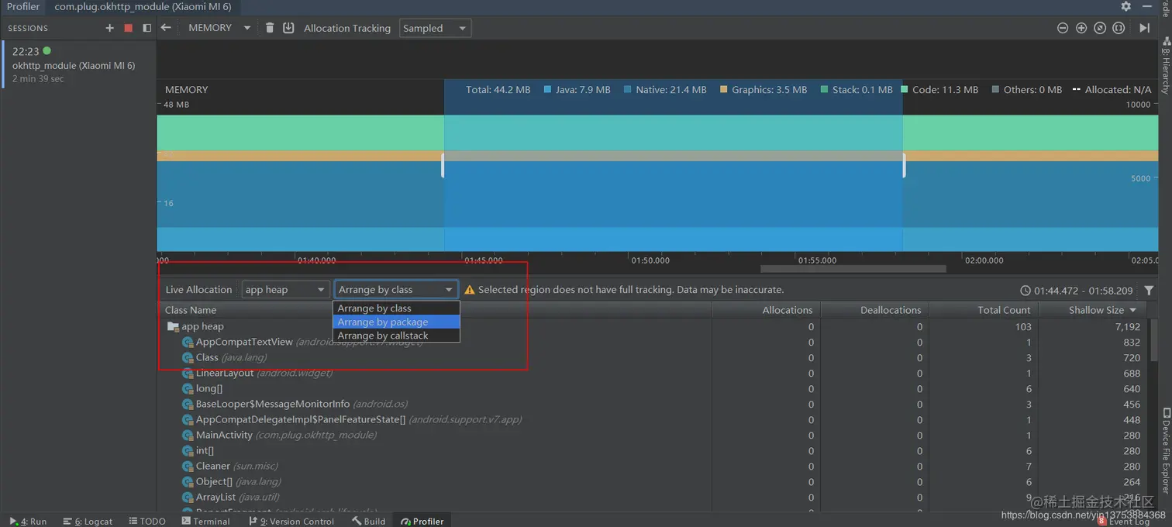The width and height of the screenshot is (1172, 527).
Task: Select the Object[] class row
Action: point(653,481)
